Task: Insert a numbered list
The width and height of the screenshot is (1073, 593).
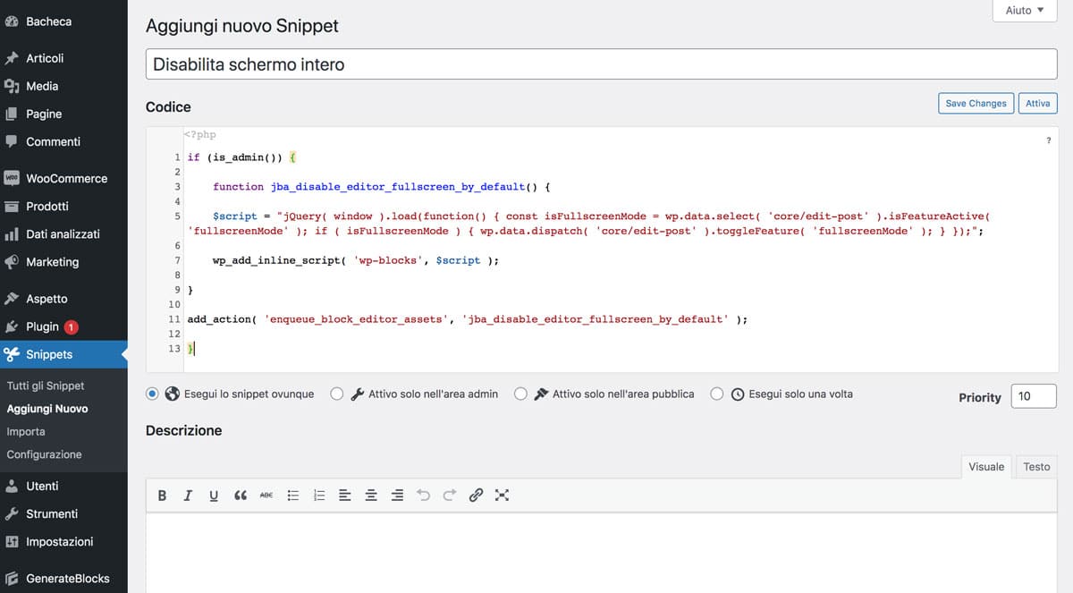Action: click(318, 495)
